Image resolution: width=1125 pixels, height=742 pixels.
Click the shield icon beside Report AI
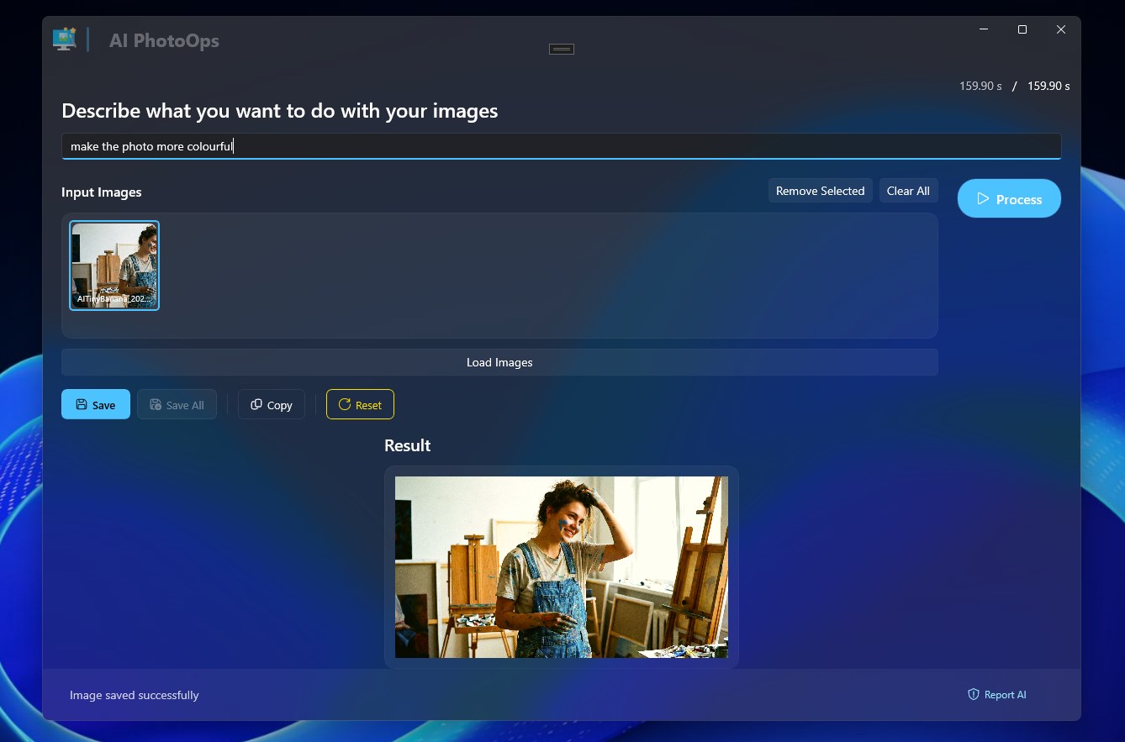tap(973, 695)
